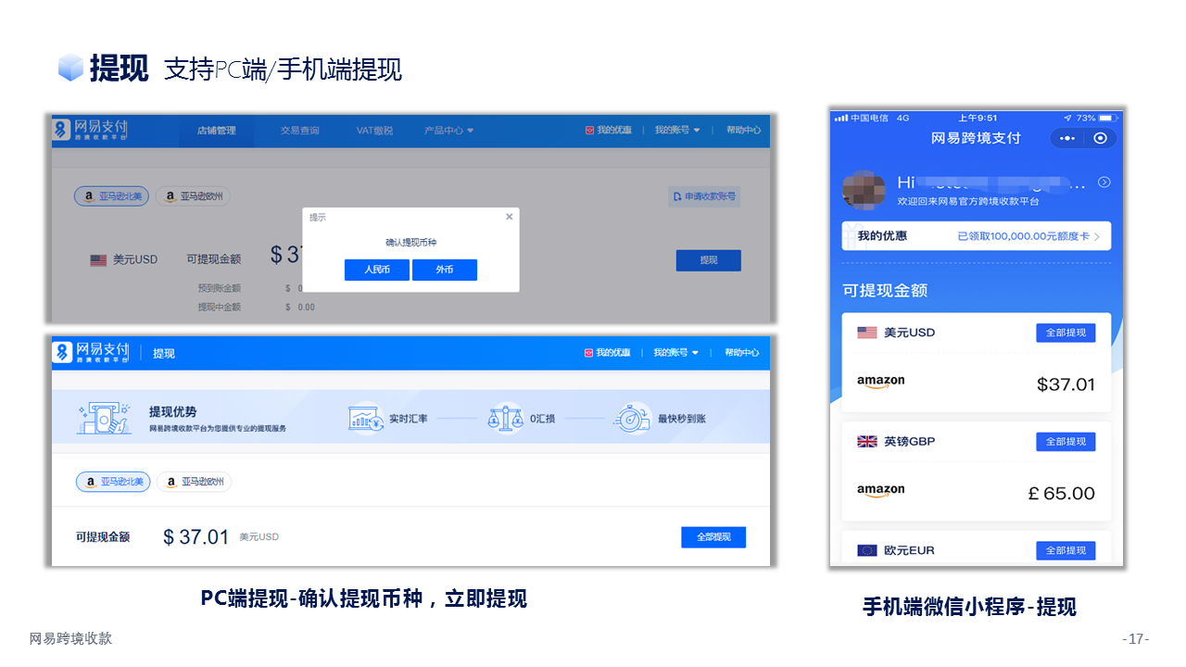Viewport: 1186px width, 667px height.
Task: Click the 提现 button beside USD balance
Action: point(709,260)
